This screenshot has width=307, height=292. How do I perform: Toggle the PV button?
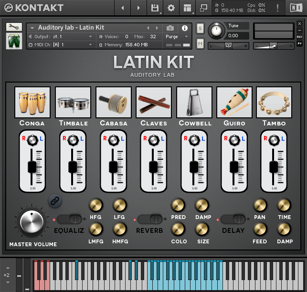pos(299,43)
